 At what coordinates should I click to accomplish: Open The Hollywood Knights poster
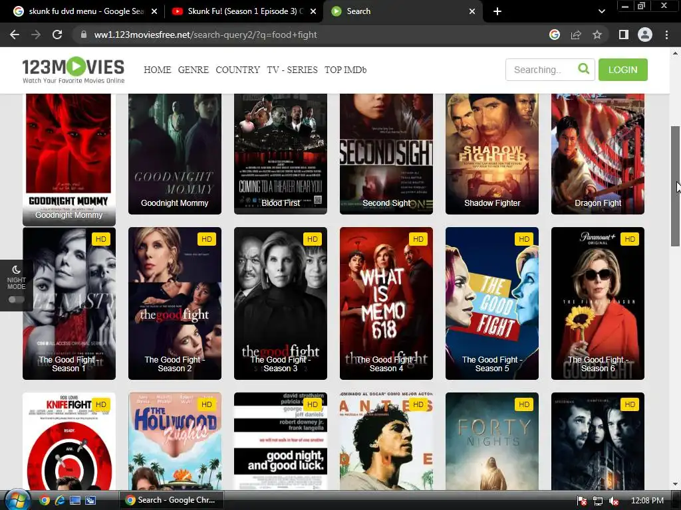pyautogui.click(x=175, y=441)
